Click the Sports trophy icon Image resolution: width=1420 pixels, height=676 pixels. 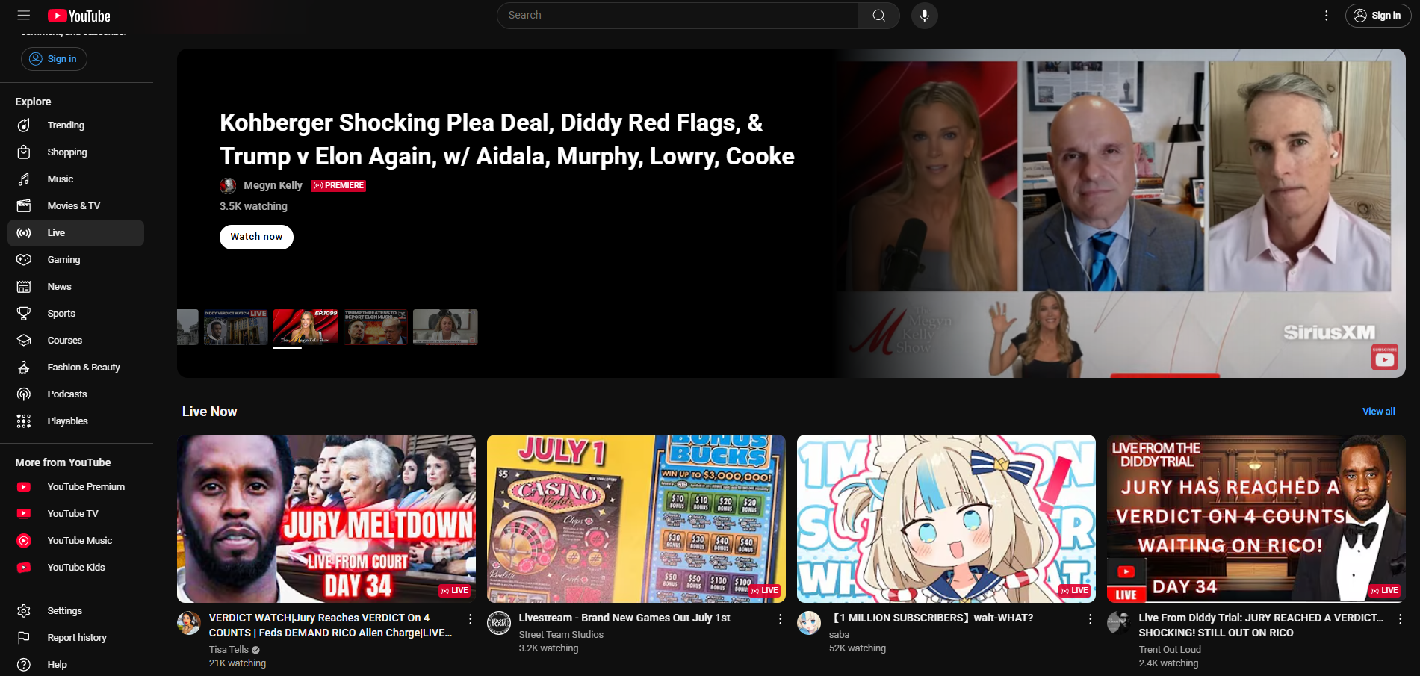(24, 314)
